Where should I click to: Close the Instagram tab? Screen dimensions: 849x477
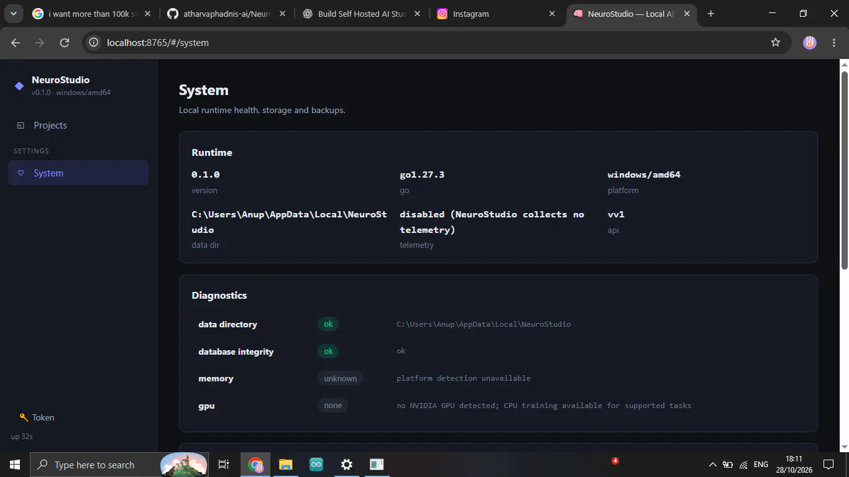click(552, 14)
